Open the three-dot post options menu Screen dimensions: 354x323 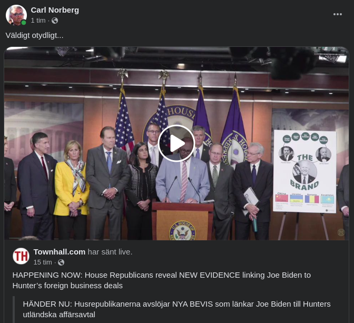[x=338, y=14]
